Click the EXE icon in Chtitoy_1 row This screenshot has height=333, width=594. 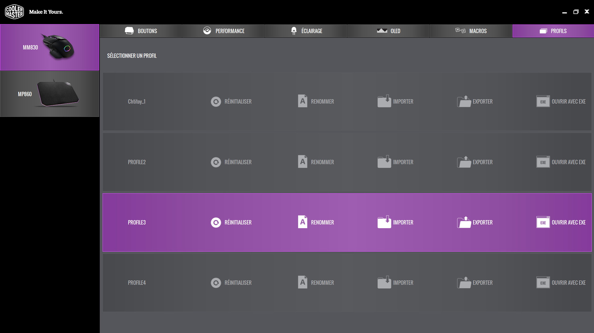pos(543,101)
